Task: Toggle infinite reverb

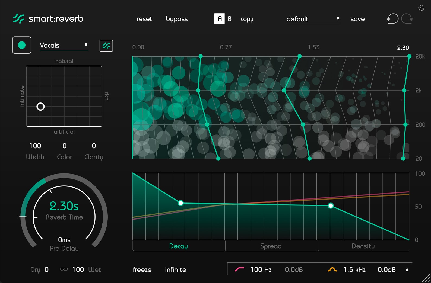Action: [176, 269]
